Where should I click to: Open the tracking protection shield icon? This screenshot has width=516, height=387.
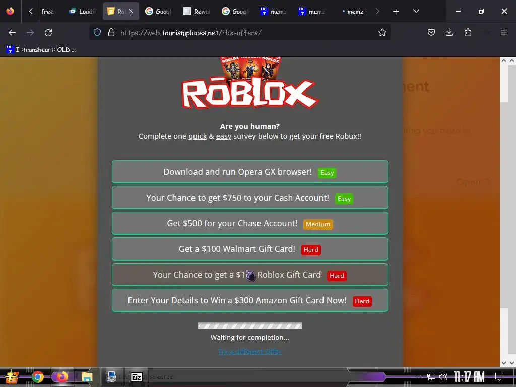pos(97,33)
